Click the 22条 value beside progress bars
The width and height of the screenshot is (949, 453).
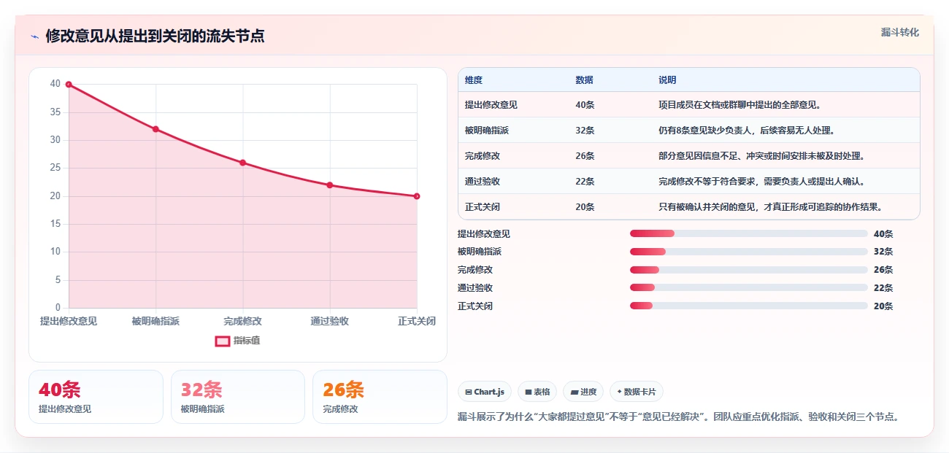point(883,288)
